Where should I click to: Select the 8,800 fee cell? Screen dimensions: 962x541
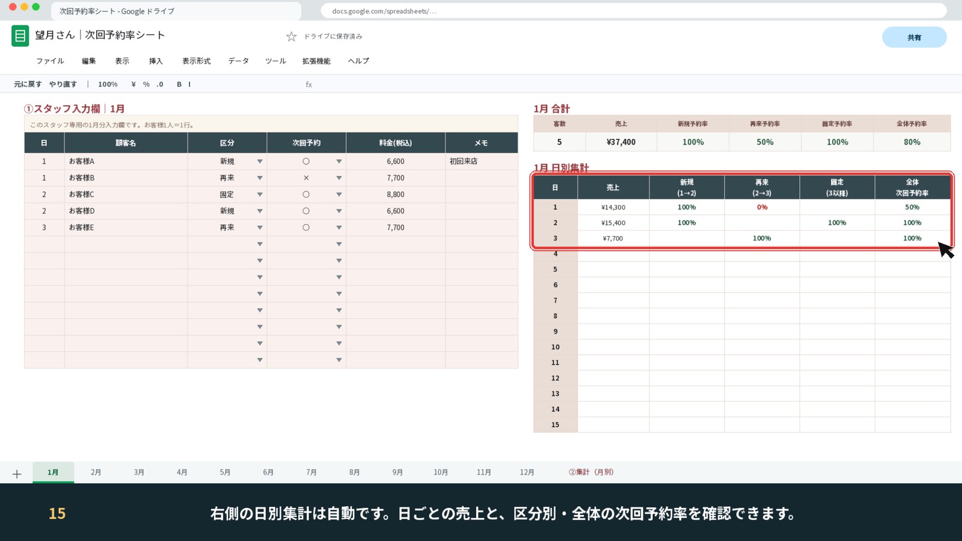tap(396, 195)
